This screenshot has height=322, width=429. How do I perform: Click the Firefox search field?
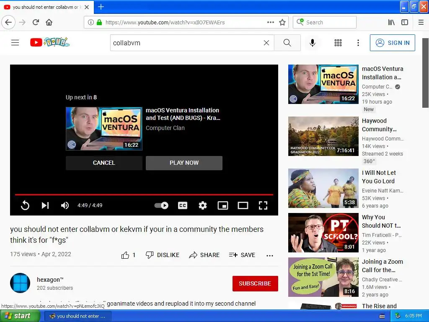pos(325,22)
